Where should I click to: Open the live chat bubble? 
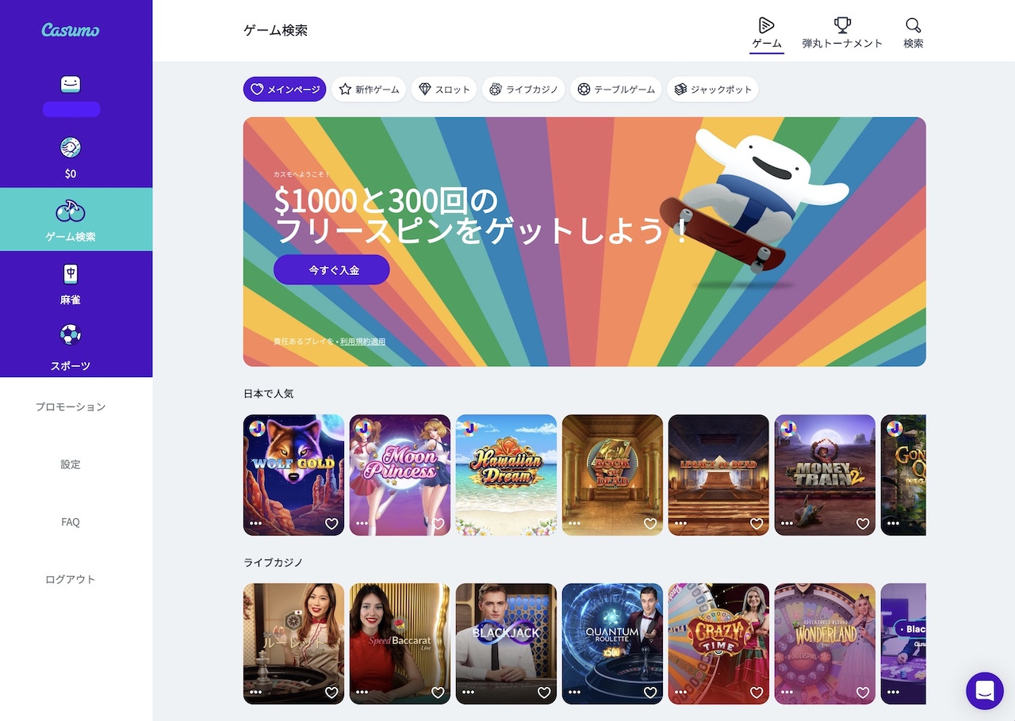(x=985, y=691)
